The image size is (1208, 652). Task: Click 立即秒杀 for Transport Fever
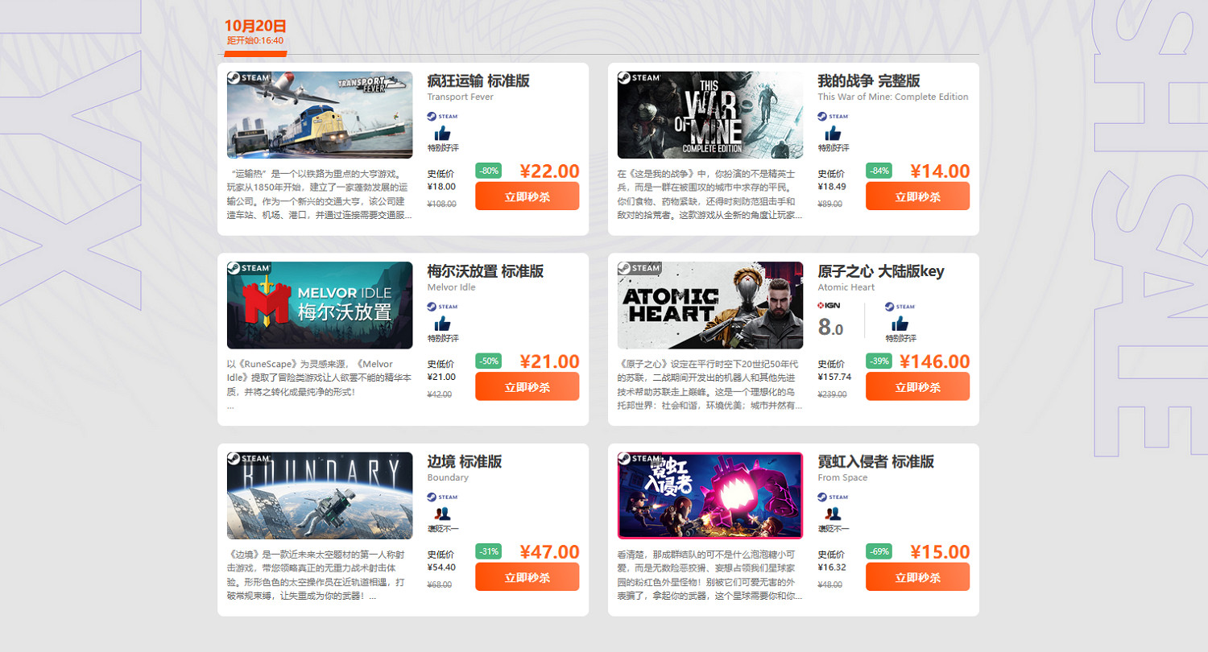pos(527,196)
